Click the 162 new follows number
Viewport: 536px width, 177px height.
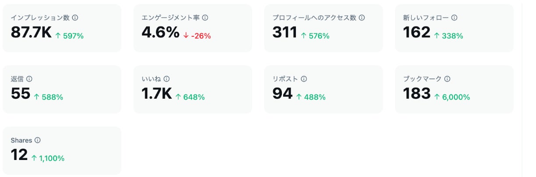click(417, 32)
